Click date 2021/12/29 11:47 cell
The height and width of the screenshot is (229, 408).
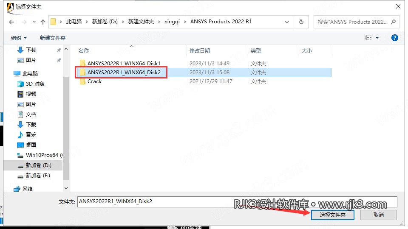coord(211,81)
